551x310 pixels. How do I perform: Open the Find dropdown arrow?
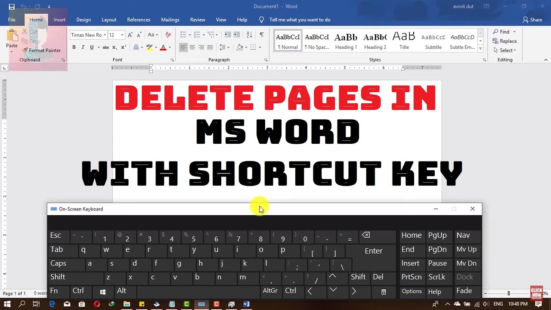(x=514, y=32)
